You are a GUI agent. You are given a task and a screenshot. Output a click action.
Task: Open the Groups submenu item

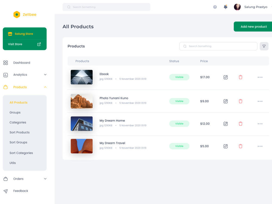click(15, 112)
